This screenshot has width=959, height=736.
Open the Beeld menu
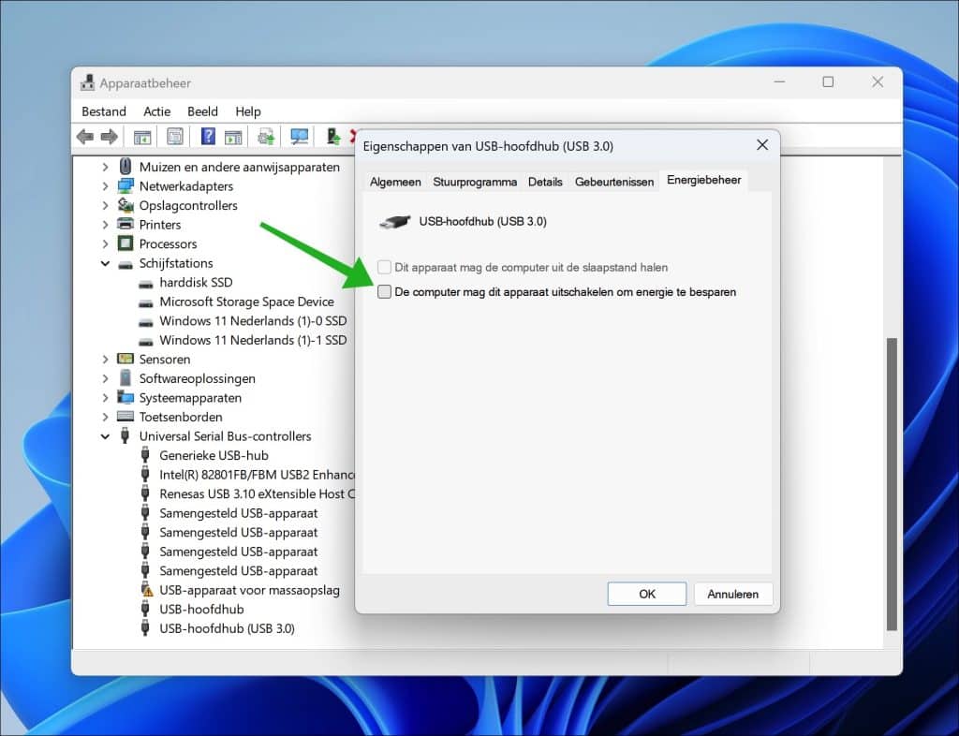coord(202,111)
